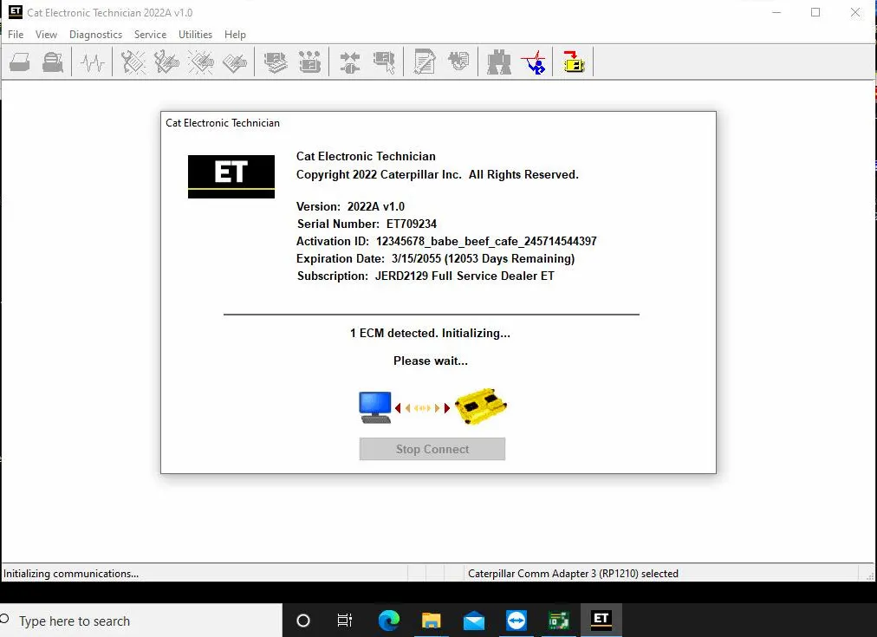The height and width of the screenshot is (637, 877).
Task: Click the binoculars search icon
Action: [x=499, y=62]
